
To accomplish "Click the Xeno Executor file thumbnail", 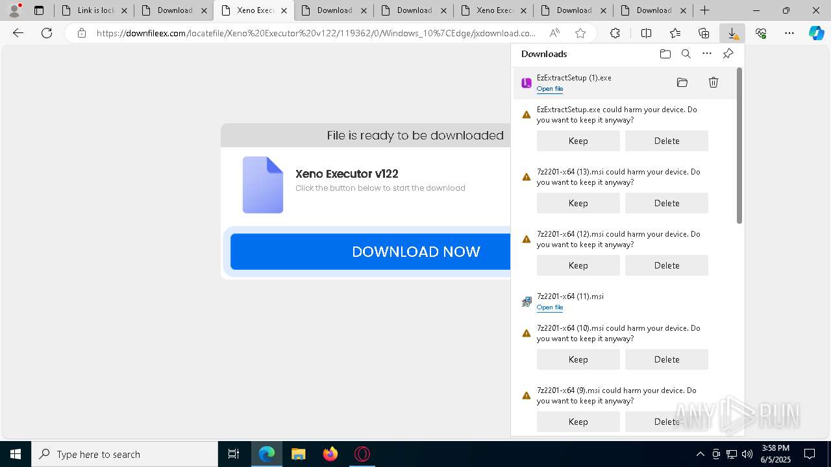I will pos(263,185).
